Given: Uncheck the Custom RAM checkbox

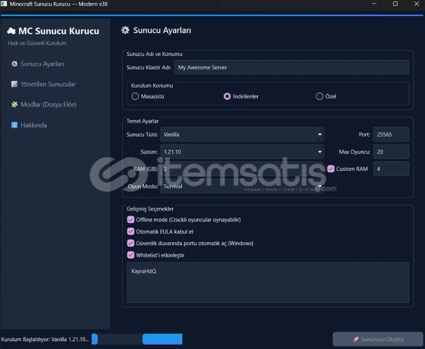Looking at the screenshot, I should click(x=331, y=169).
